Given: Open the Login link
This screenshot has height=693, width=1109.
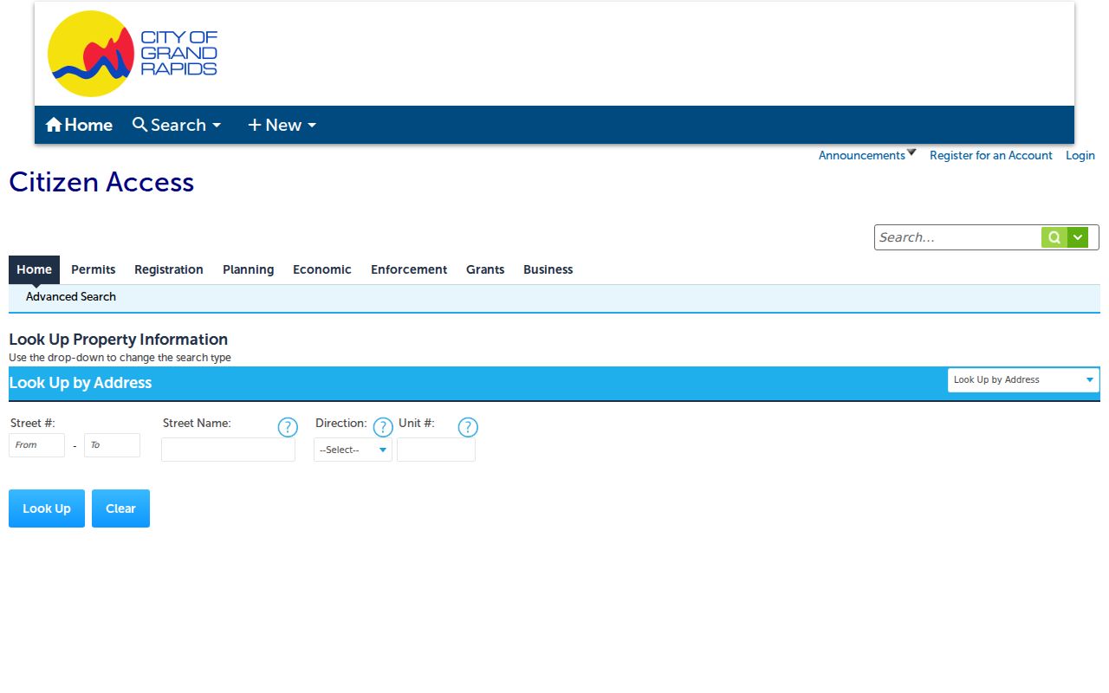Looking at the screenshot, I should 1080,155.
